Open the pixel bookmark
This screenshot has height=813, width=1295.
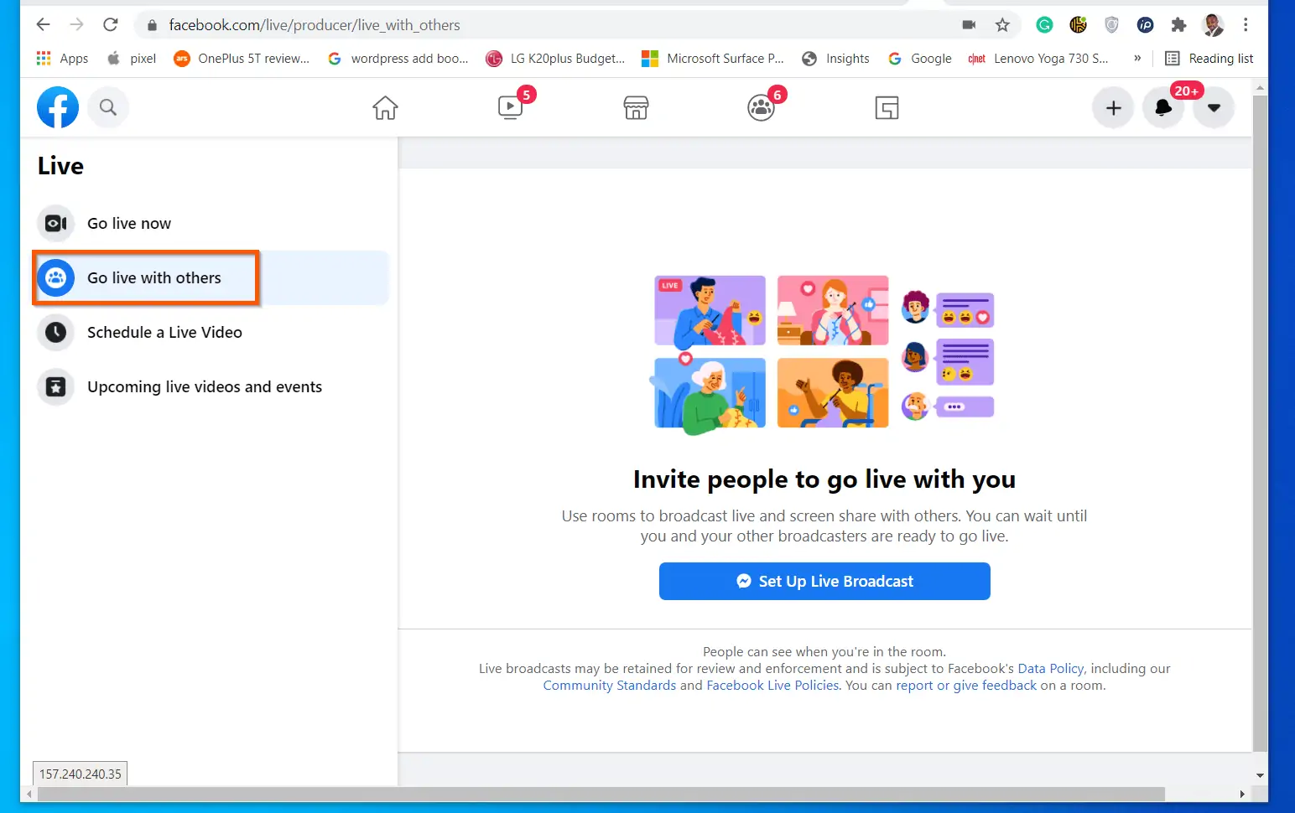point(132,58)
